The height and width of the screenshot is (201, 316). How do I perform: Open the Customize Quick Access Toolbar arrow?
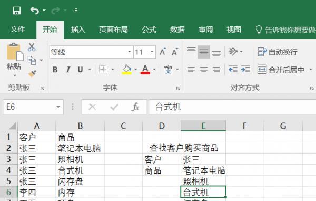tap(76, 10)
